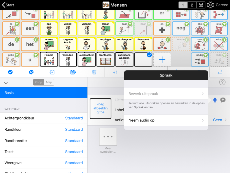Open the Leerkrachten folder
This screenshot has width=230, height=173.
(x=86, y=59)
